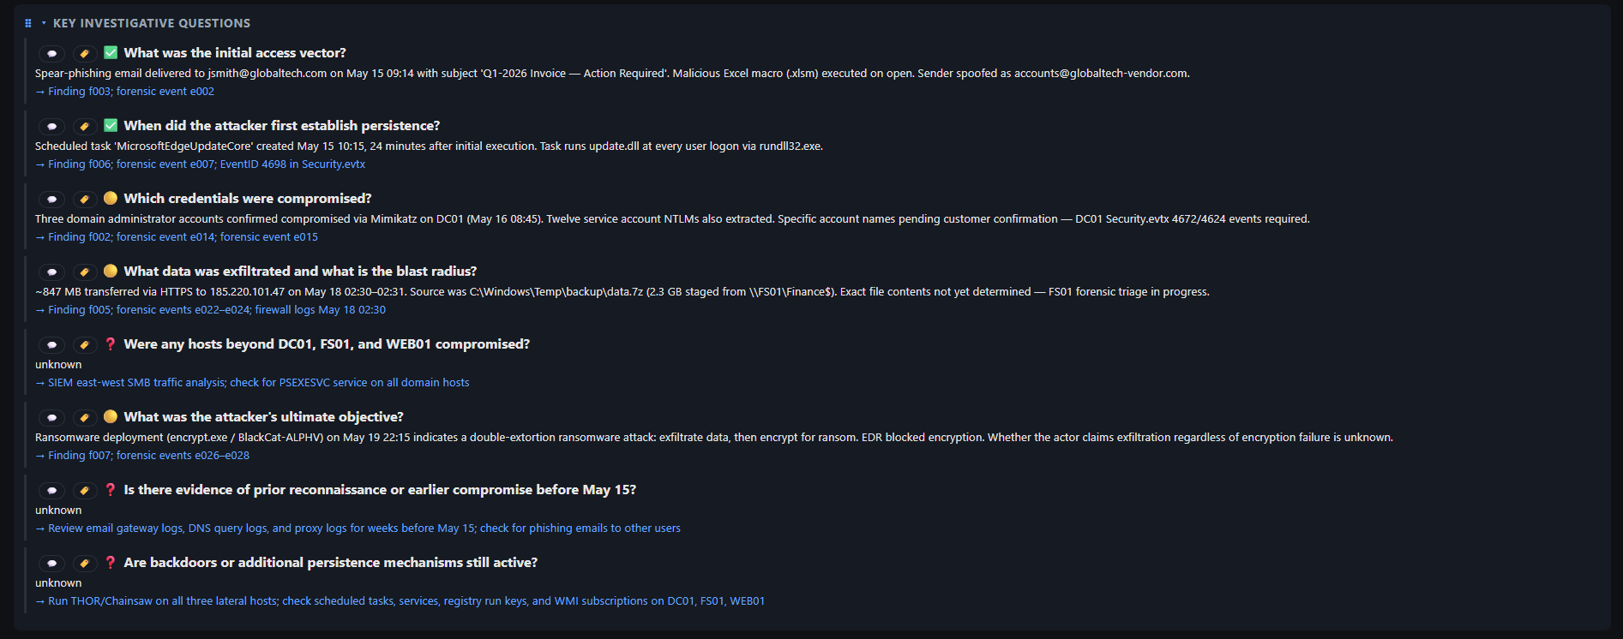Click tag icon on the attacker's ultimate objective question
1623x639 pixels.
pyautogui.click(x=84, y=417)
